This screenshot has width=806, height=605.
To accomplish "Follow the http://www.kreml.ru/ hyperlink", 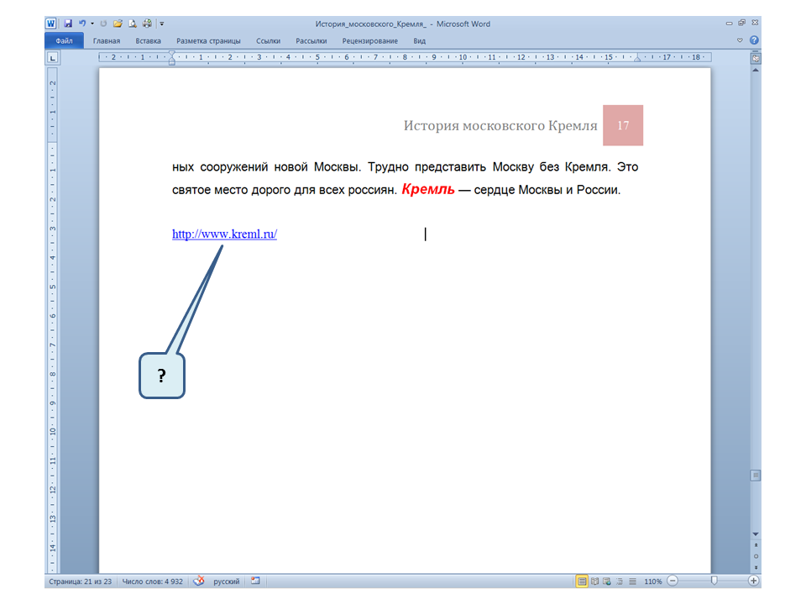I will [x=224, y=234].
